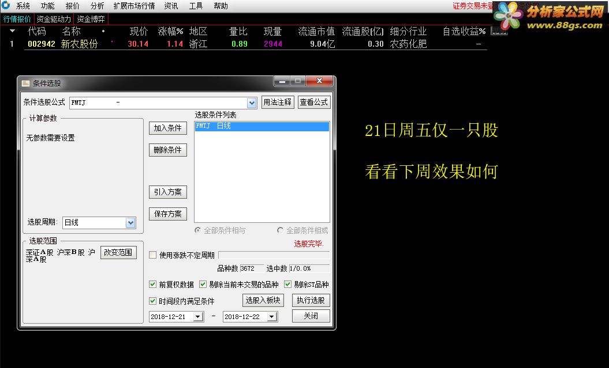
Task: Enable the 使用涨跌不定周期 checkbox
Action: (x=153, y=255)
